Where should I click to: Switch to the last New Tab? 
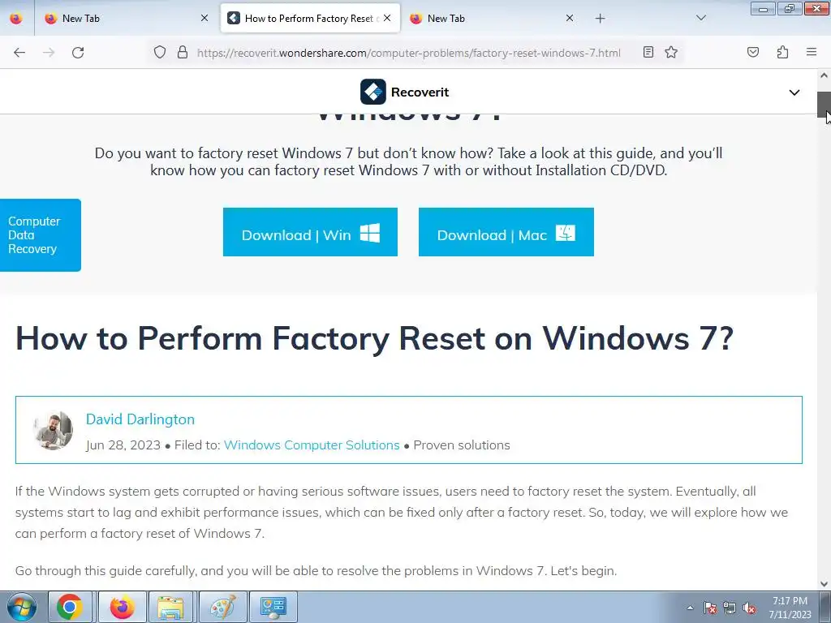point(490,19)
